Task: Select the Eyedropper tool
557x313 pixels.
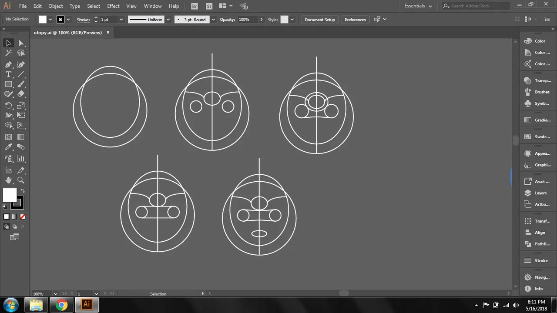Action: click(8, 147)
